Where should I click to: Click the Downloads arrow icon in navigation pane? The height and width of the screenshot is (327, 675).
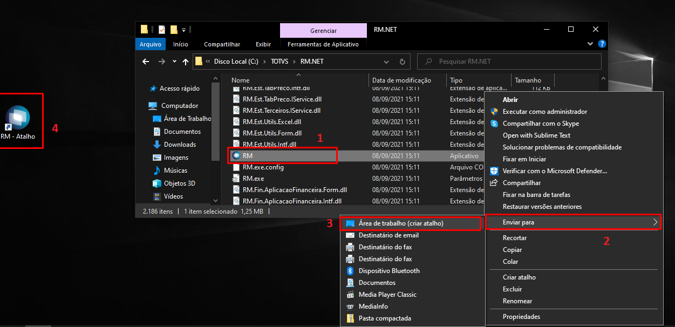[x=157, y=145]
